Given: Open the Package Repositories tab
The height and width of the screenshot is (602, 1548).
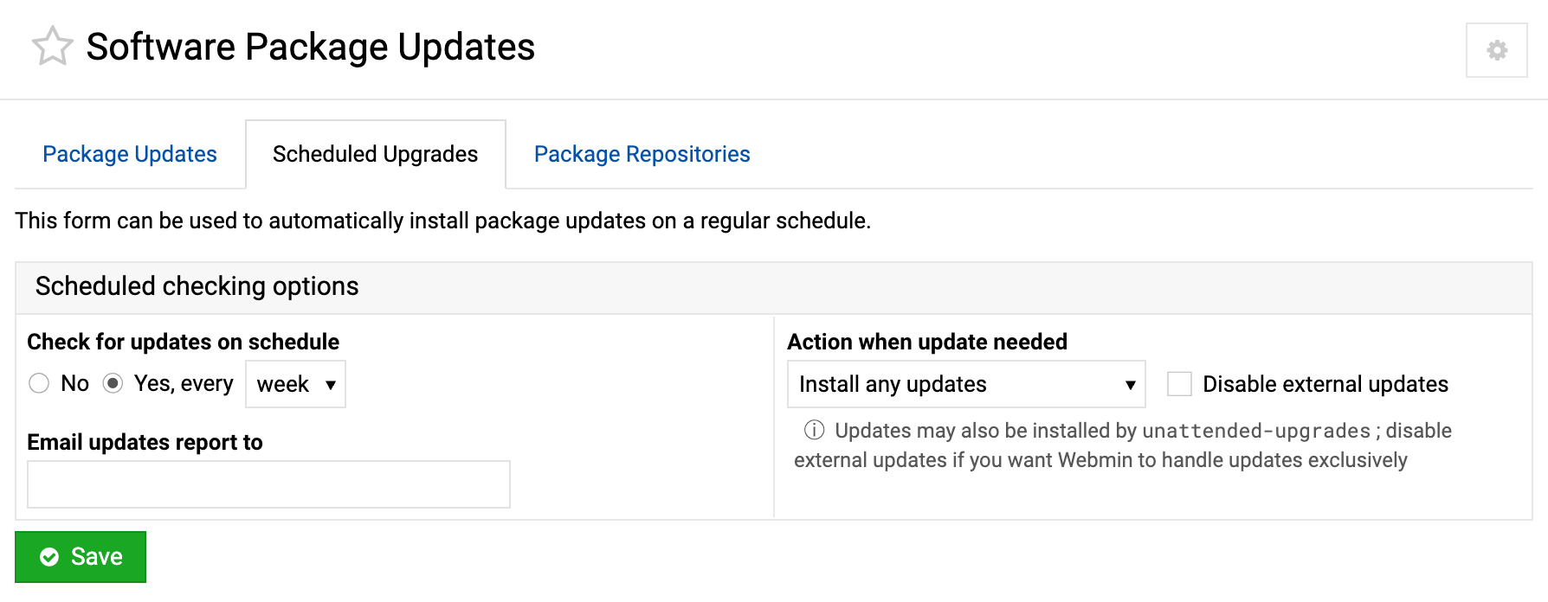Looking at the screenshot, I should coord(642,154).
